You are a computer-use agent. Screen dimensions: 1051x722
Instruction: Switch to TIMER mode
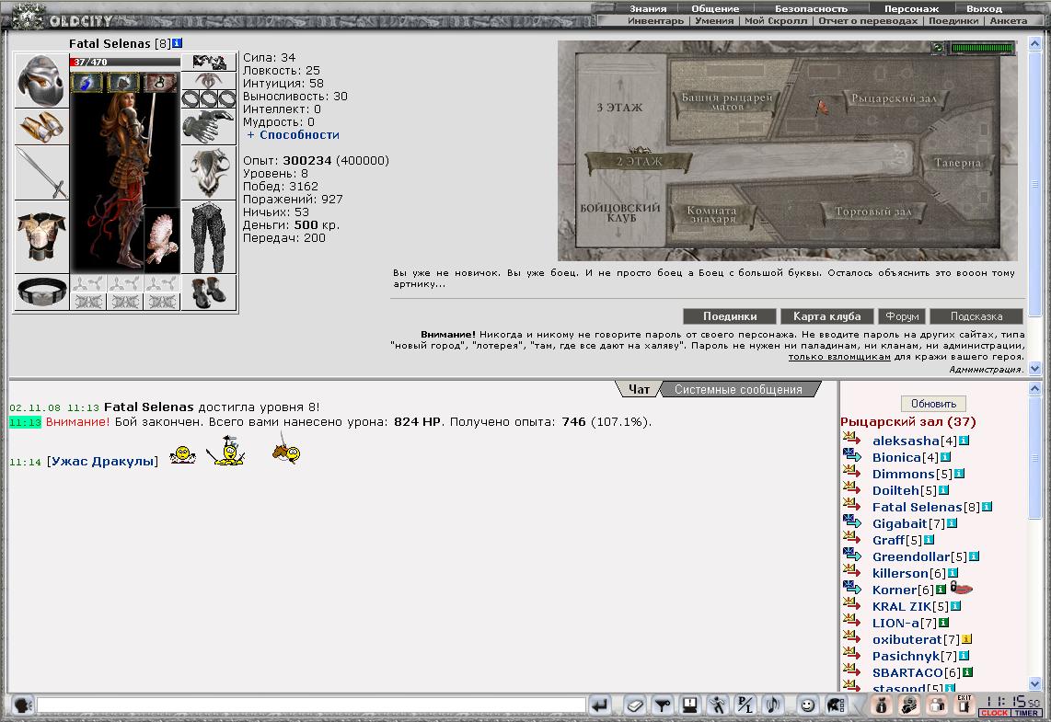[x=1027, y=713]
